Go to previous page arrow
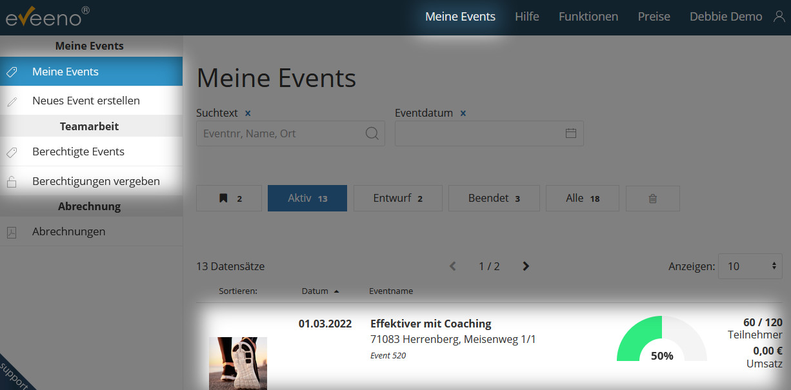This screenshot has height=390, width=791. (453, 266)
